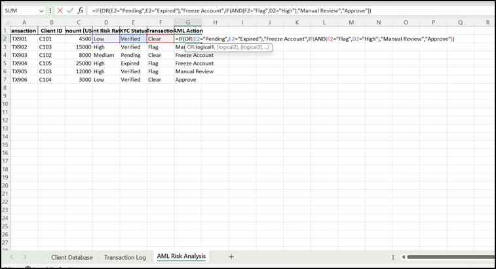Select the amount cell 8000

point(79,55)
